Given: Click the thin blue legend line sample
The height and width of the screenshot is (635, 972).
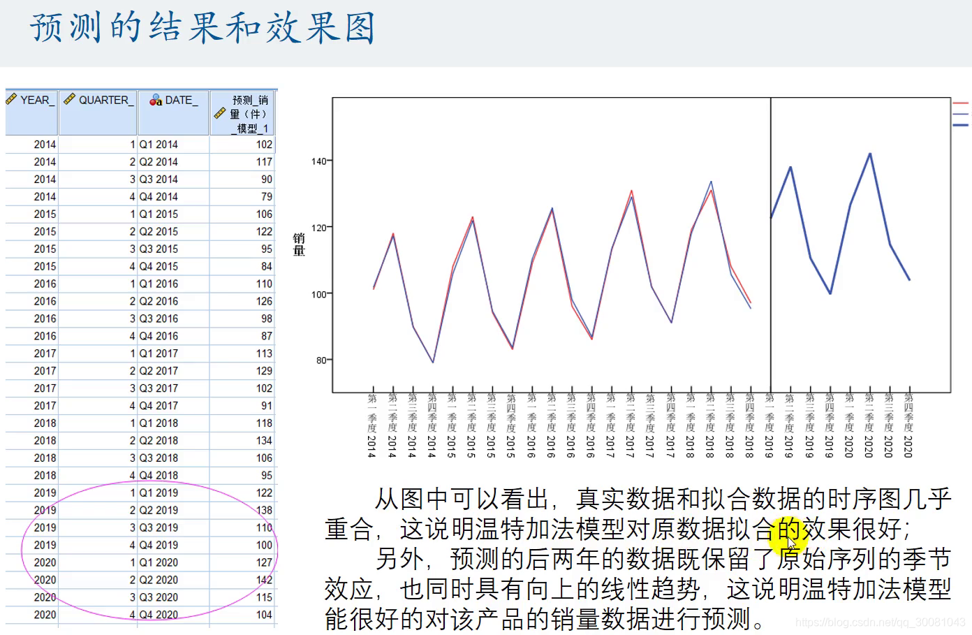Looking at the screenshot, I should pos(960,113).
